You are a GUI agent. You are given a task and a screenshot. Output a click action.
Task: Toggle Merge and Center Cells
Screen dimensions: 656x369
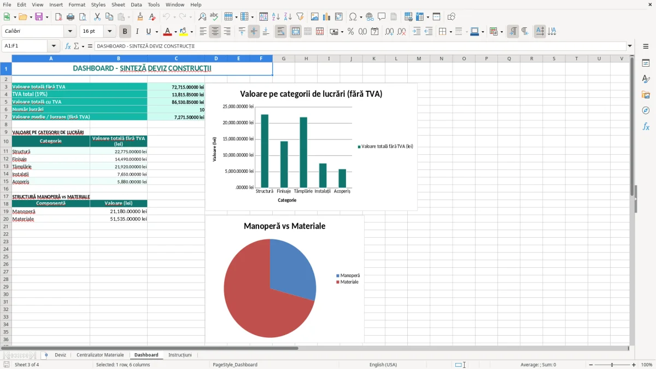(x=296, y=32)
